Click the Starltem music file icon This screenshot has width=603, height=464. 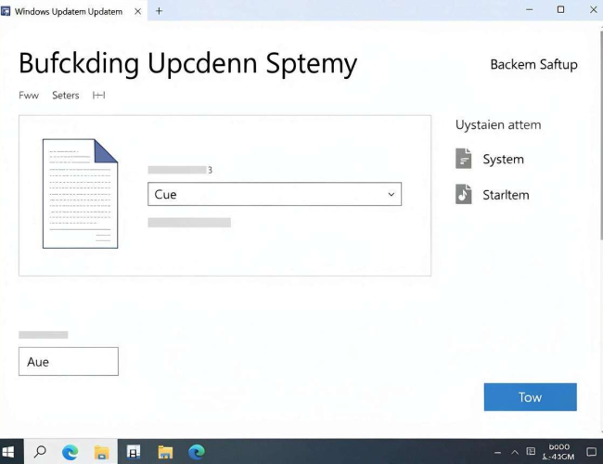pyautogui.click(x=464, y=194)
